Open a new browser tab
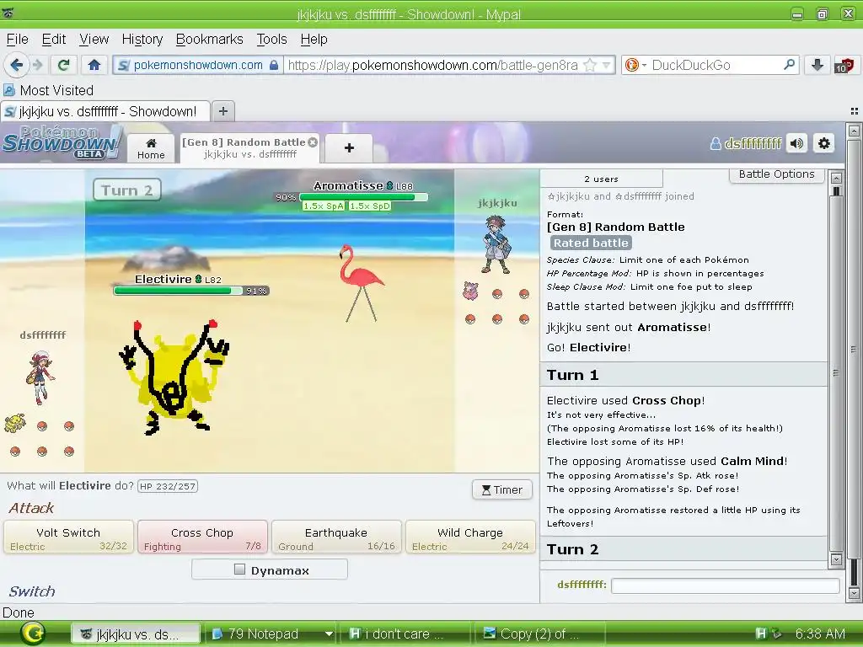 click(x=222, y=111)
